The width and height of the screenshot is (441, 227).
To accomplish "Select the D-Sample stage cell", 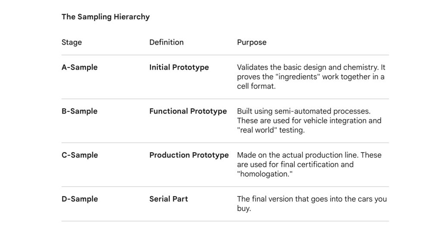I will click(x=80, y=199).
